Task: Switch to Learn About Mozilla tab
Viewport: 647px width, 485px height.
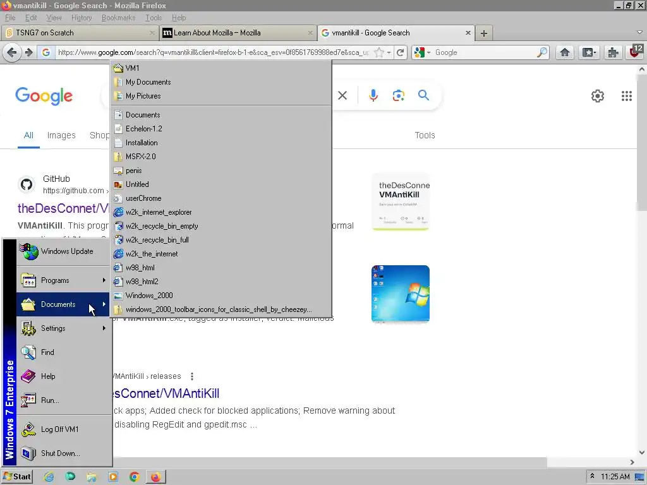Action: (x=238, y=33)
